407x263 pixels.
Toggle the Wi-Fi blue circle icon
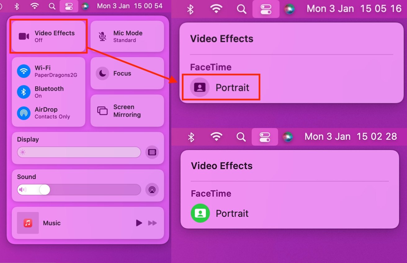(24, 71)
